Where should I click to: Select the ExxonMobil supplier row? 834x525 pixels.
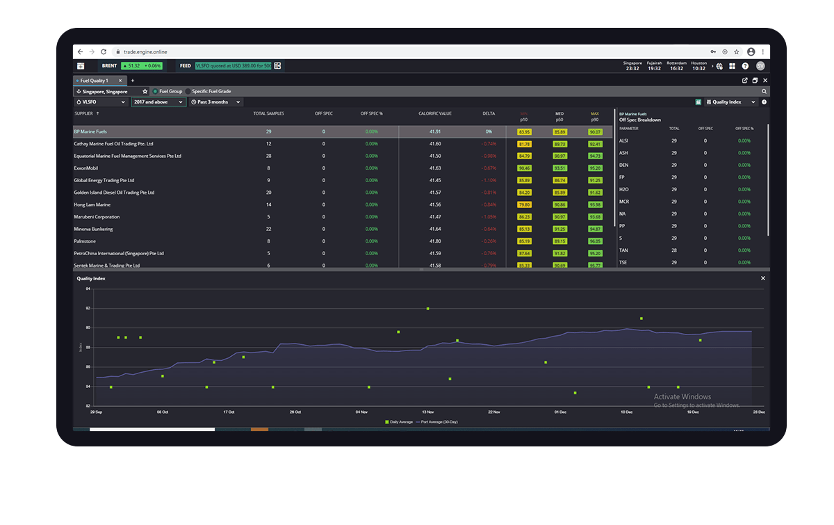click(x=91, y=168)
